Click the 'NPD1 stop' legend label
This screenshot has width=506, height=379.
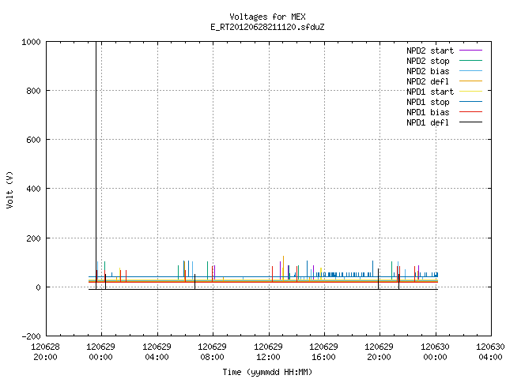(x=428, y=102)
